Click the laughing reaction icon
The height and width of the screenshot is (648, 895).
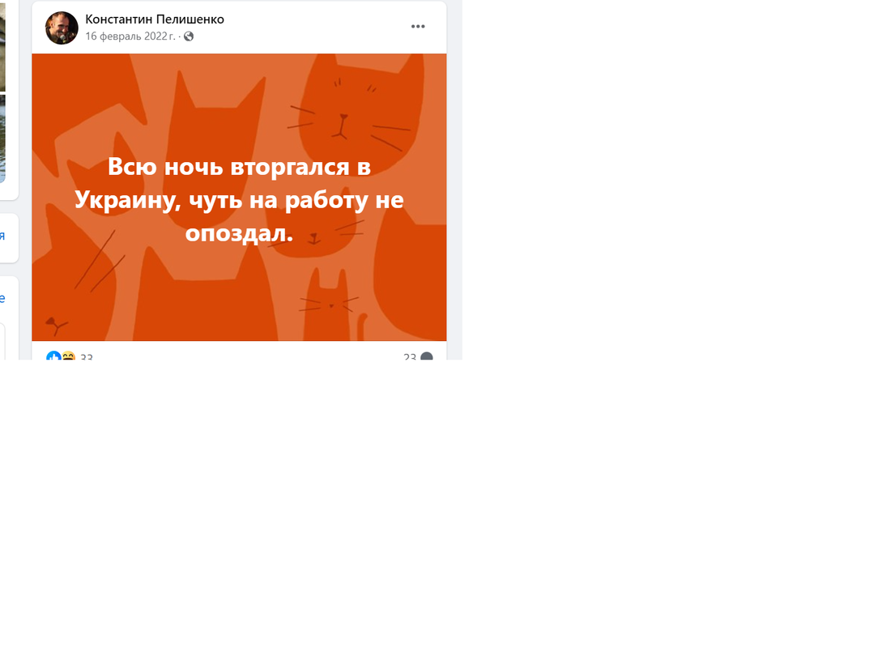[69, 356]
